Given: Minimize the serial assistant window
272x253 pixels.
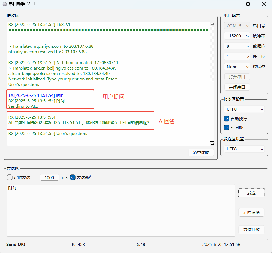Looking at the screenshot, I should 232,4.
